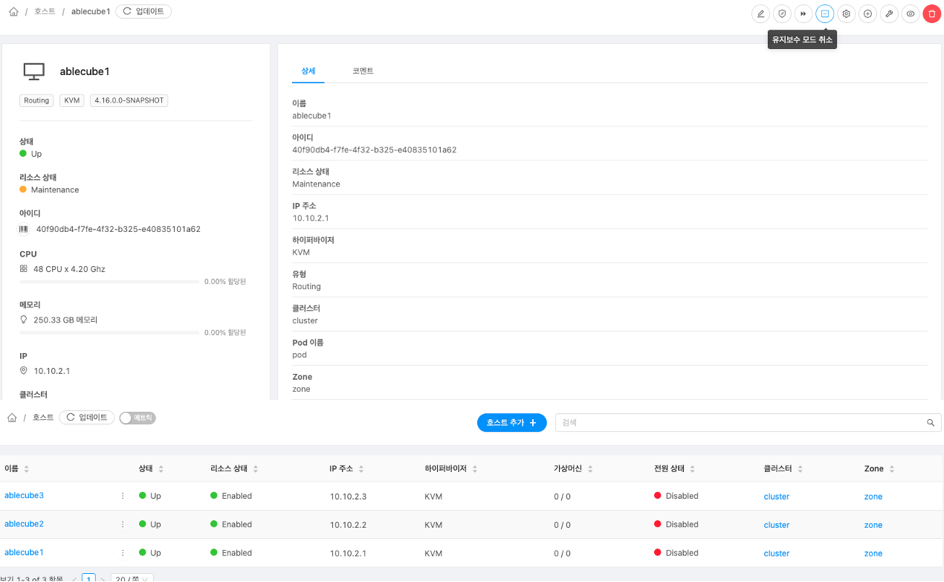Click the circled plus icon
This screenshot has width=944, height=582.
(867, 13)
